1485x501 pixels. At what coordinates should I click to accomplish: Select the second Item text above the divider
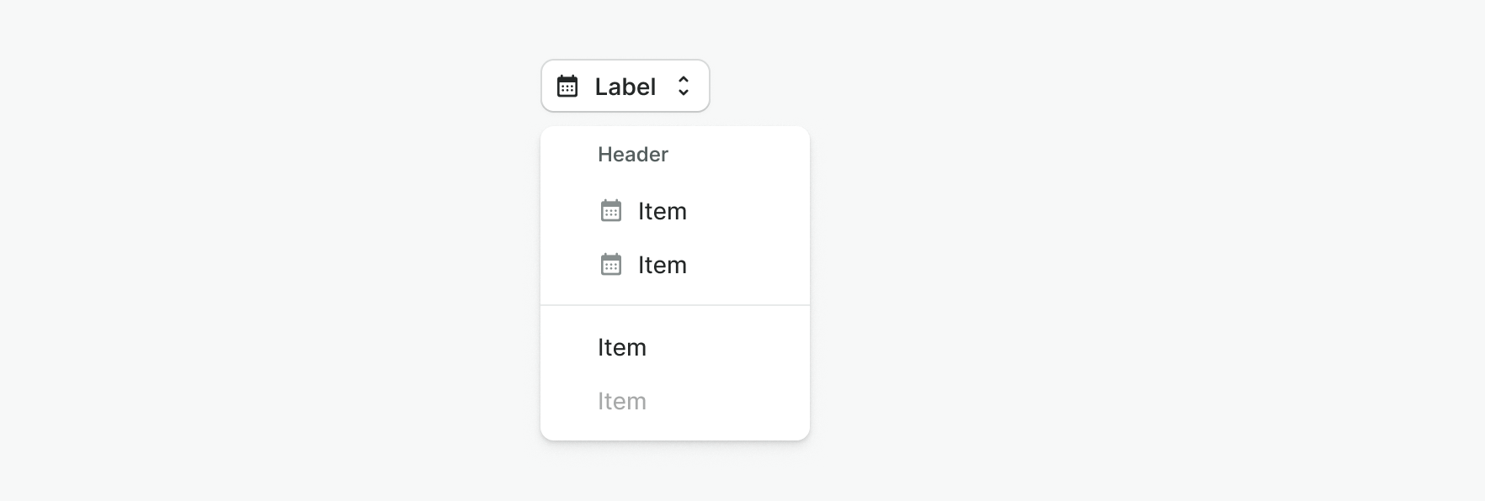pyautogui.click(x=662, y=265)
